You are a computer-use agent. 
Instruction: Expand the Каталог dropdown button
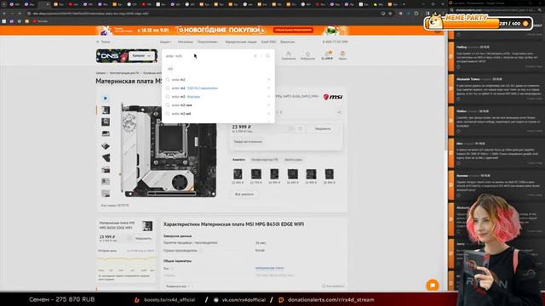coord(142,56)
